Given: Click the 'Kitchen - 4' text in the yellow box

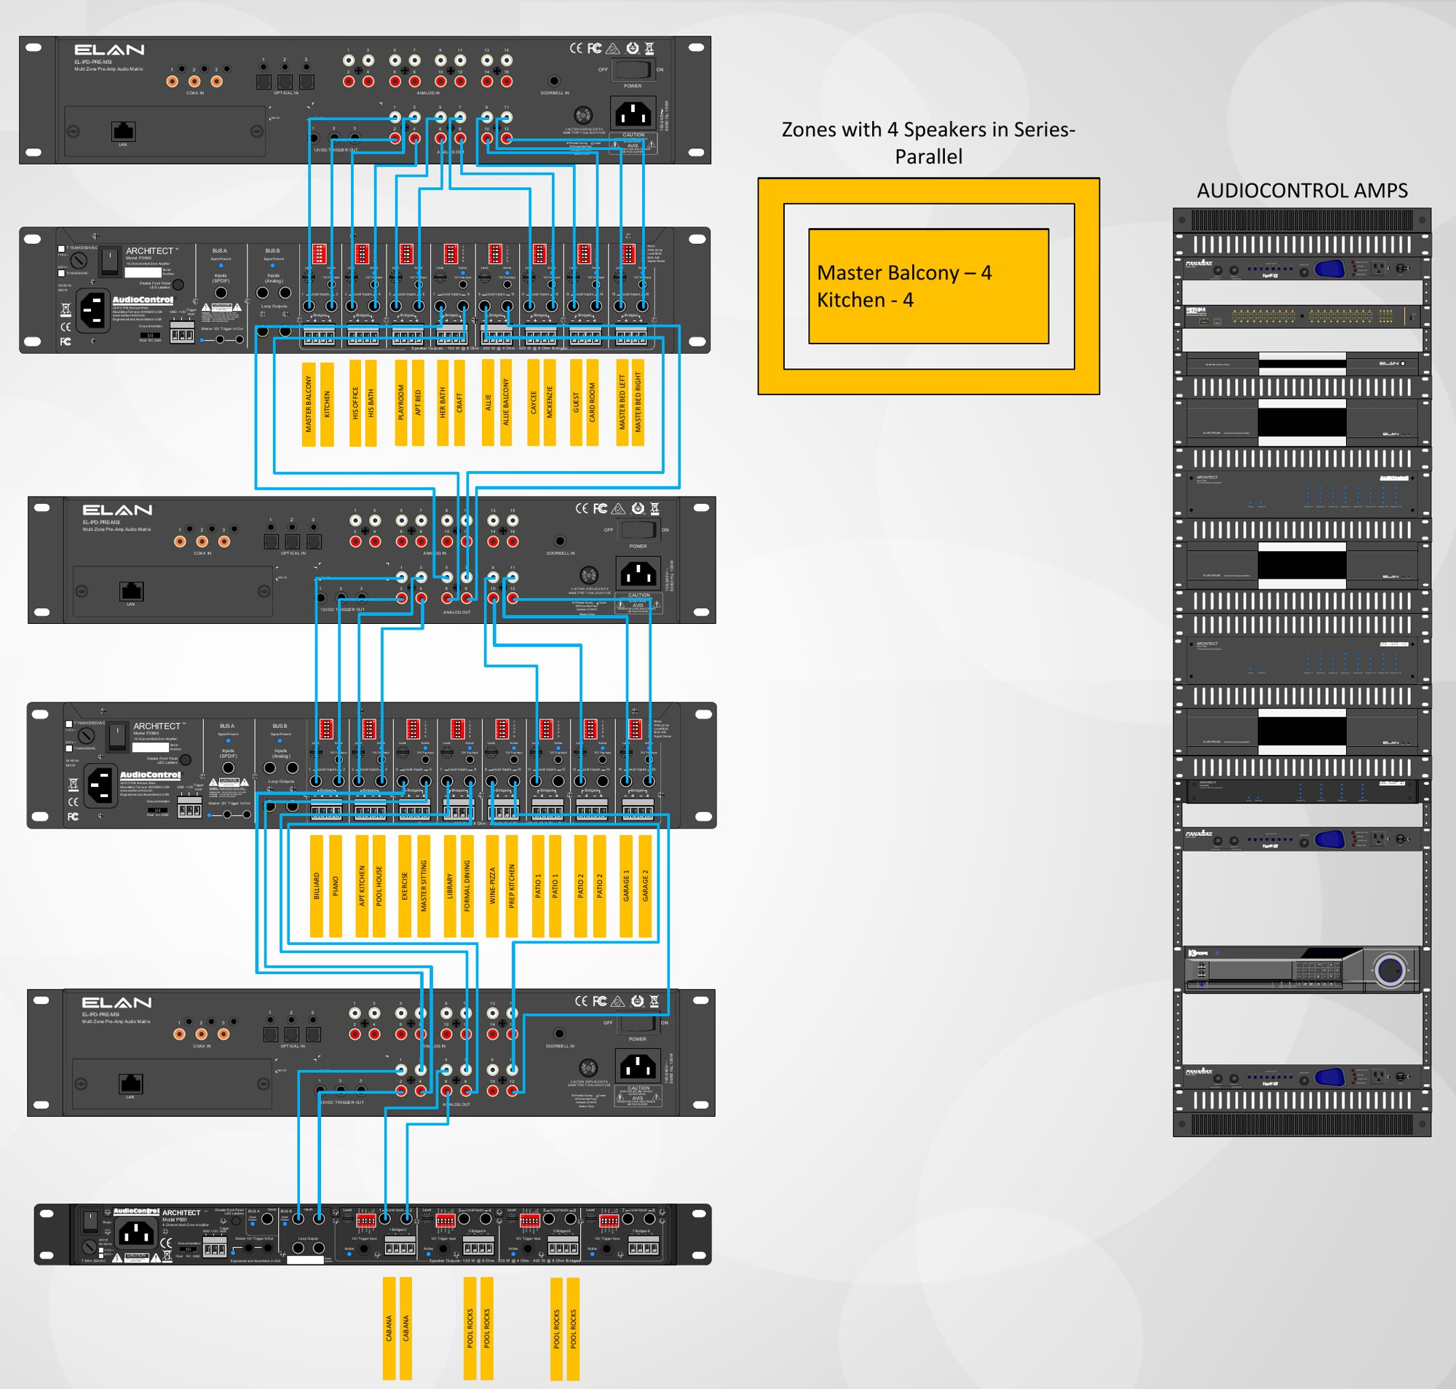Looking at the screenshot, I should (865, 300).
